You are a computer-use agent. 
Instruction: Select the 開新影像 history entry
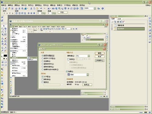click(x=129, y=25)
